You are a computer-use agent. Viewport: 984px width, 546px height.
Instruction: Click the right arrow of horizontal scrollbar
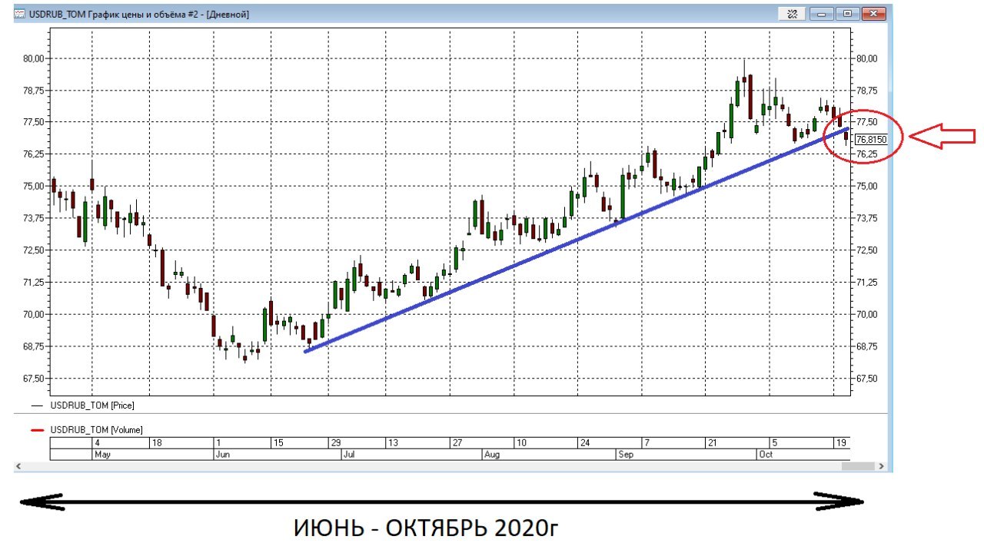(881, 466)
